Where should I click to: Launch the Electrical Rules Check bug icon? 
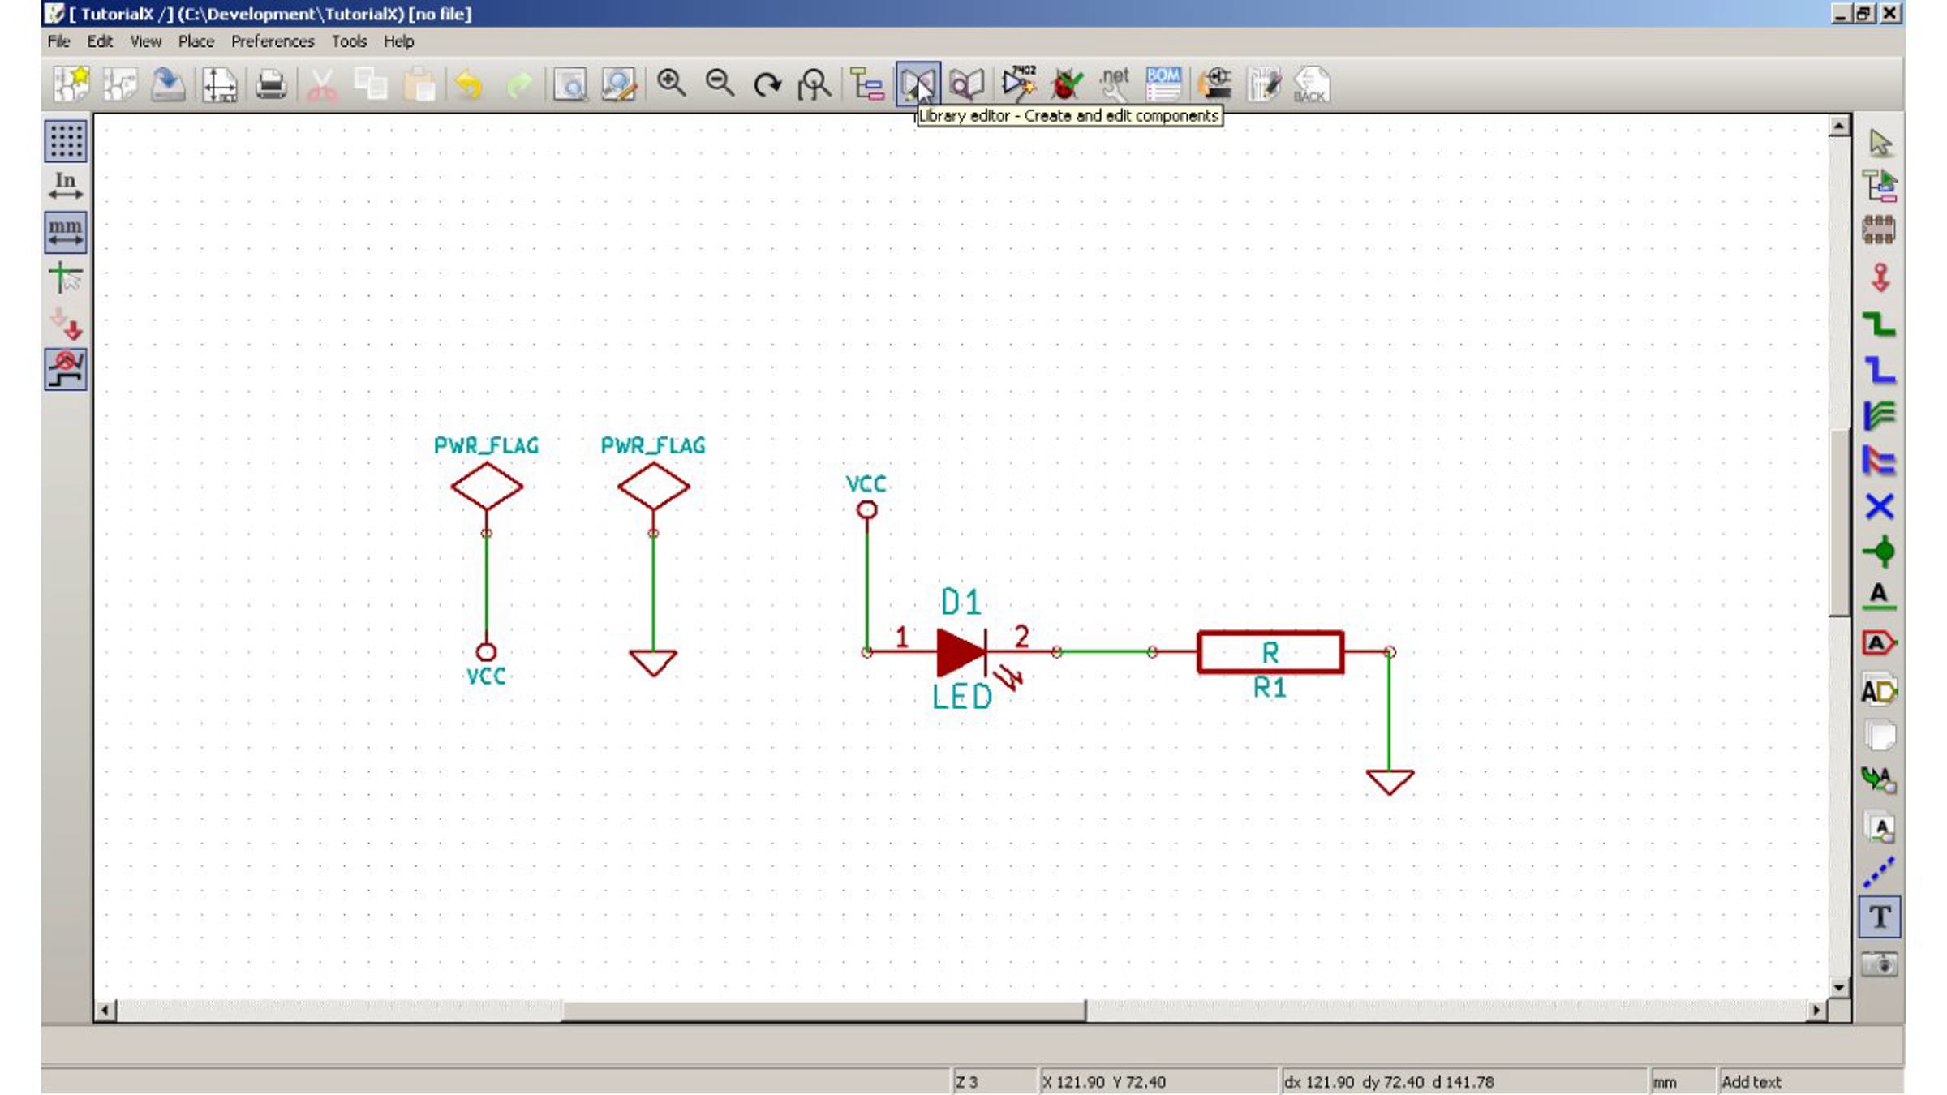point(1066,84)
